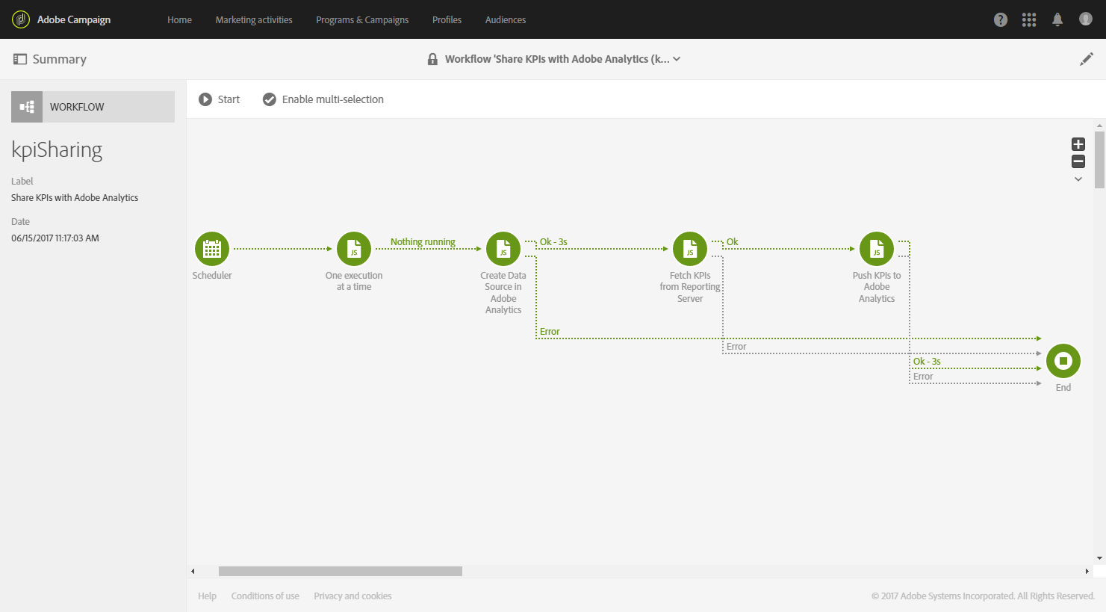Open the apps grid switcher icon
This screenshot has height=612, width=1106.
[x=1029, y=20]
